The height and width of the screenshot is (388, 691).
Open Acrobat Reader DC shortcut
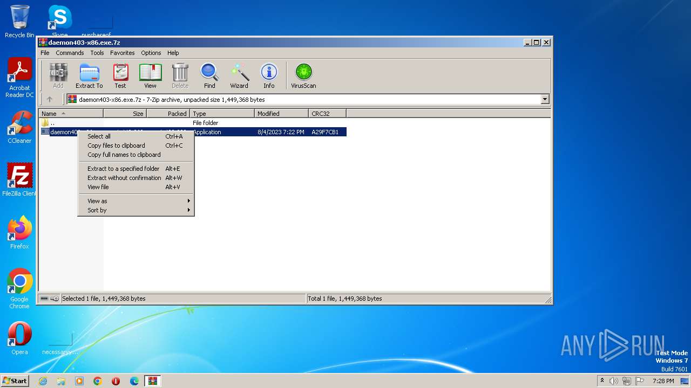pyautogui.click(x=19, y=78)
